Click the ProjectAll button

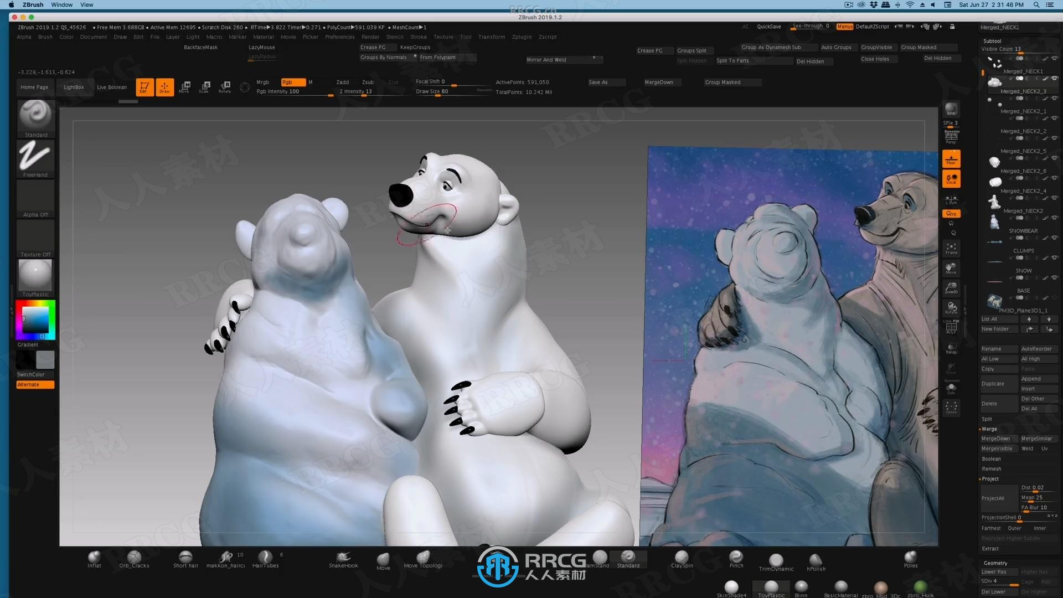point(999,498)
